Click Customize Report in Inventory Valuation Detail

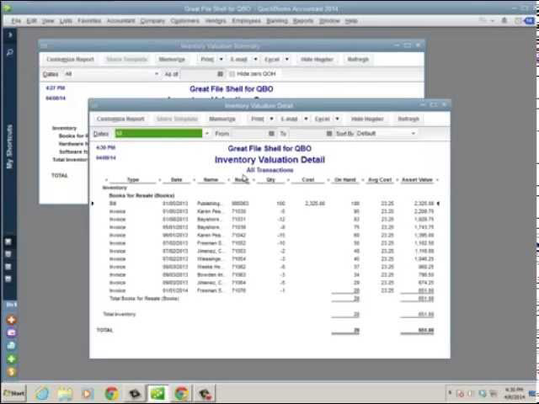[x=120, y=120]
